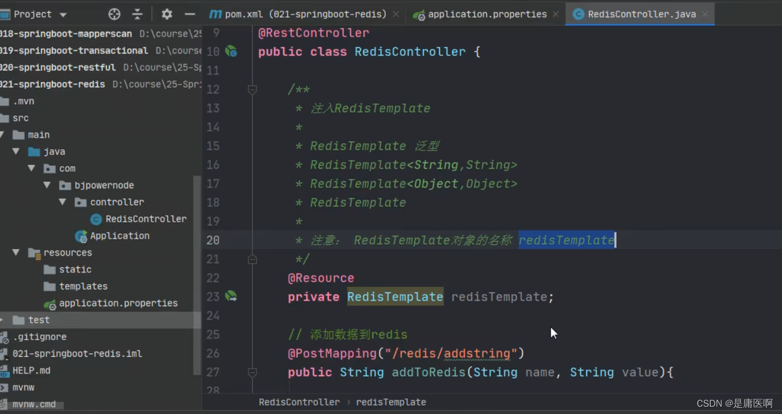Close the pom.xml tab
The image size is (782, 414).
coord(396,14)
